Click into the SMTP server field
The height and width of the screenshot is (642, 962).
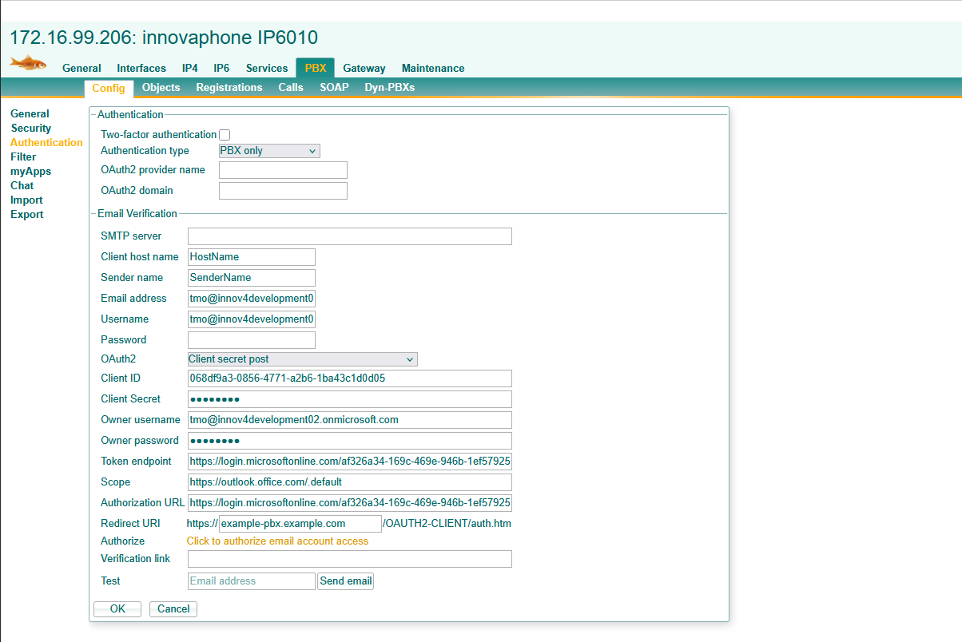[349, 236]
